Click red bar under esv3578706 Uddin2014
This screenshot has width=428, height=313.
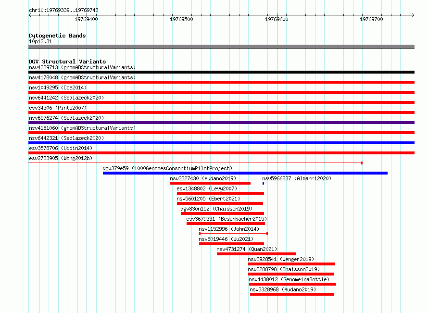pos(221,153)
